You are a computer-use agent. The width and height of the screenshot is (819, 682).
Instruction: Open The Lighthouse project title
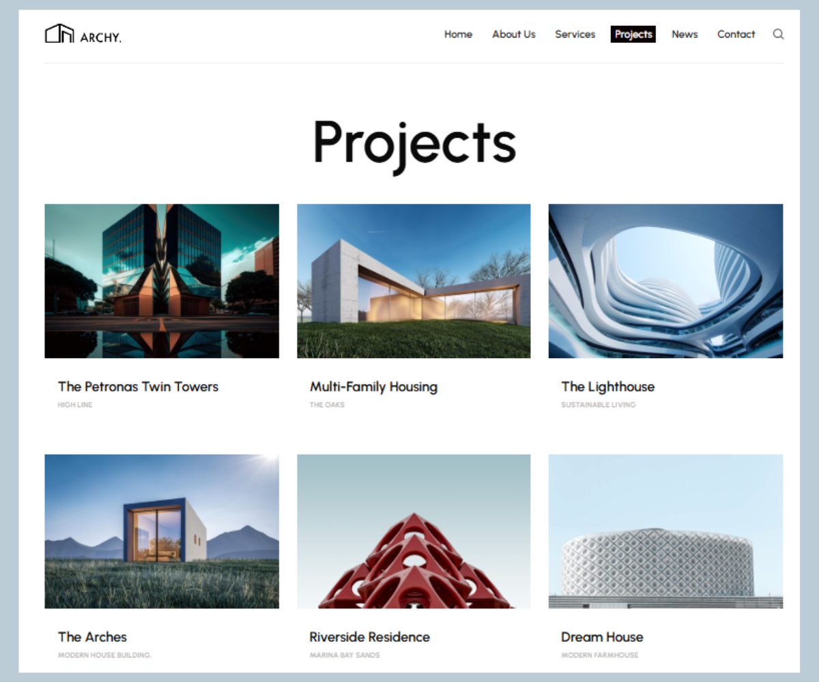[x=607, y=387]
